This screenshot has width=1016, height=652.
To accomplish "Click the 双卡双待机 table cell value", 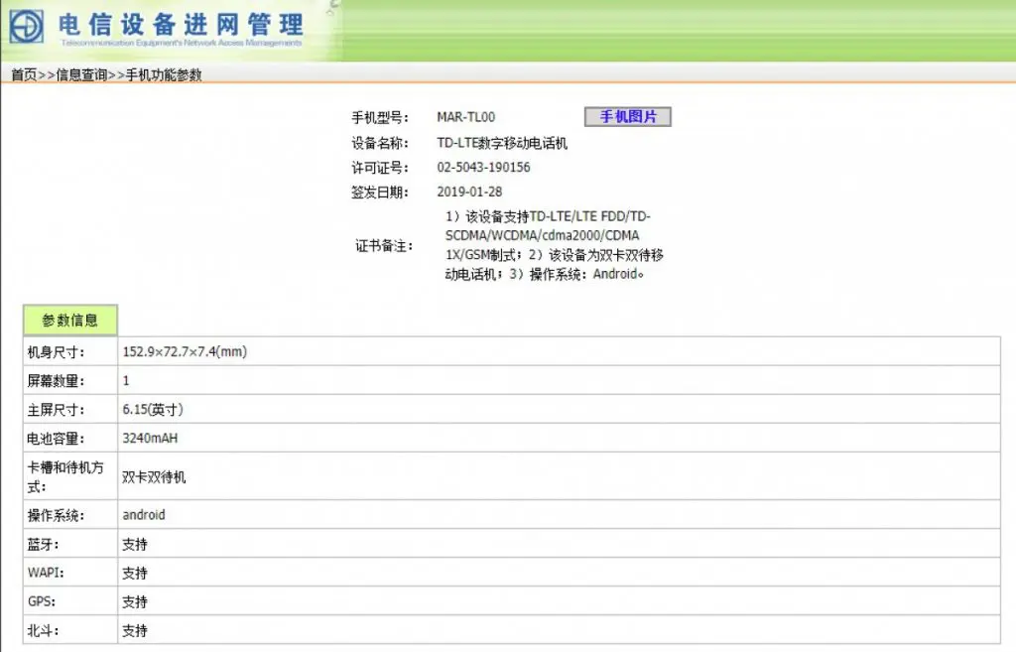I will point(154,477).
